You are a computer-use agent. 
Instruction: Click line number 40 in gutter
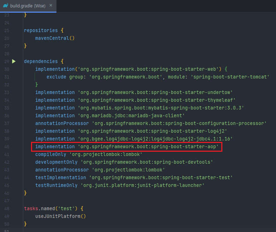[x=7, y=146]
